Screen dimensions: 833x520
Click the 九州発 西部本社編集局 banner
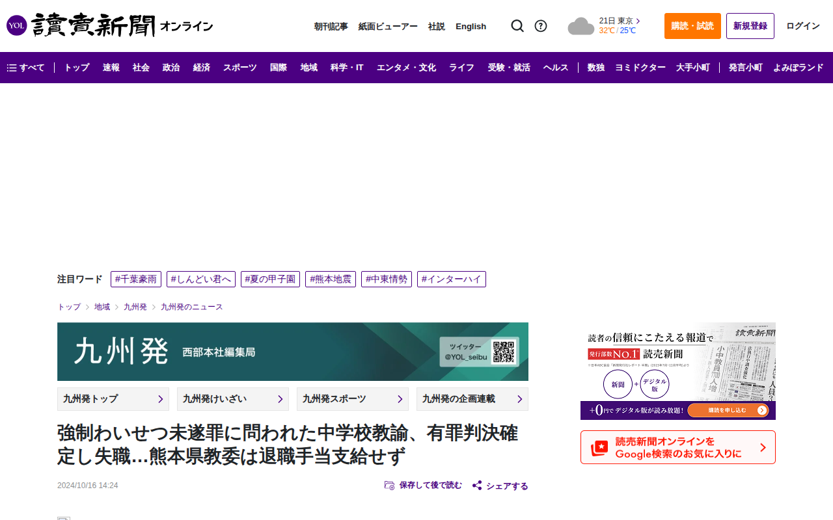(x=293, y=352)
